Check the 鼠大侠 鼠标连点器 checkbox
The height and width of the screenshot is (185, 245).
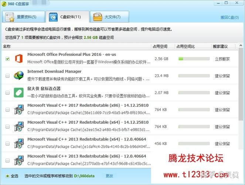tap(7, 92)
